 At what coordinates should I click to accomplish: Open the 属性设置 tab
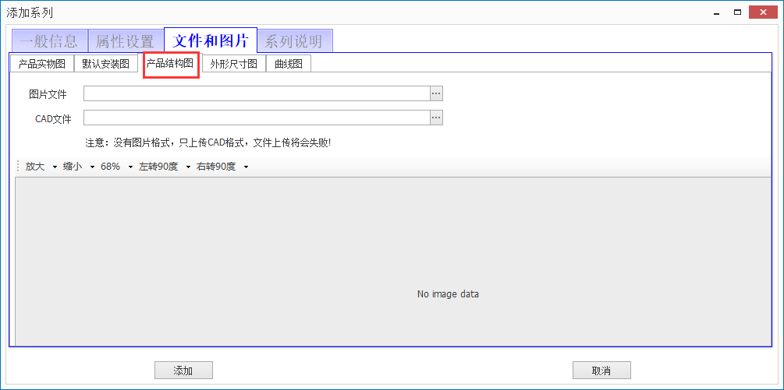point(126,41)
